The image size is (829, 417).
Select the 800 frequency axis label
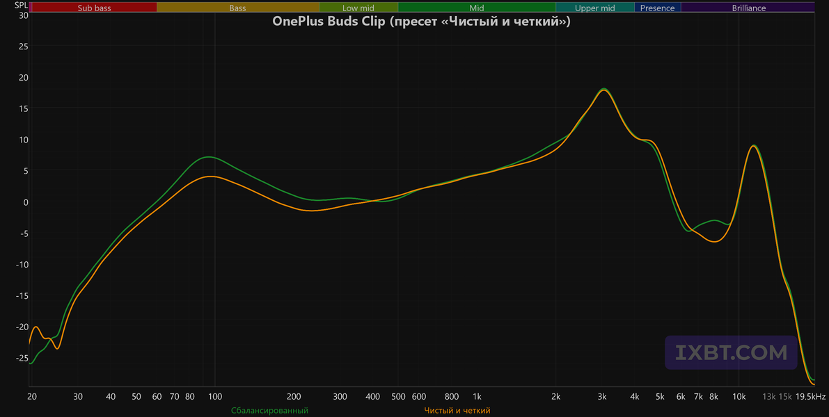tap(452, 397)
